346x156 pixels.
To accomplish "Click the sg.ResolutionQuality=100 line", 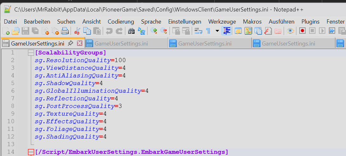I will (x=80, y=60).
